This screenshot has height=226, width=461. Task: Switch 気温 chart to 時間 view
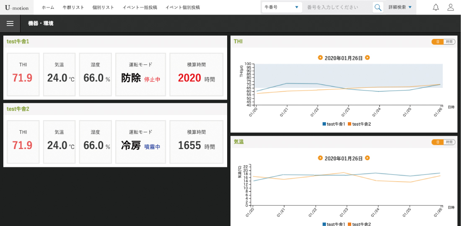[x=449, y=142]
